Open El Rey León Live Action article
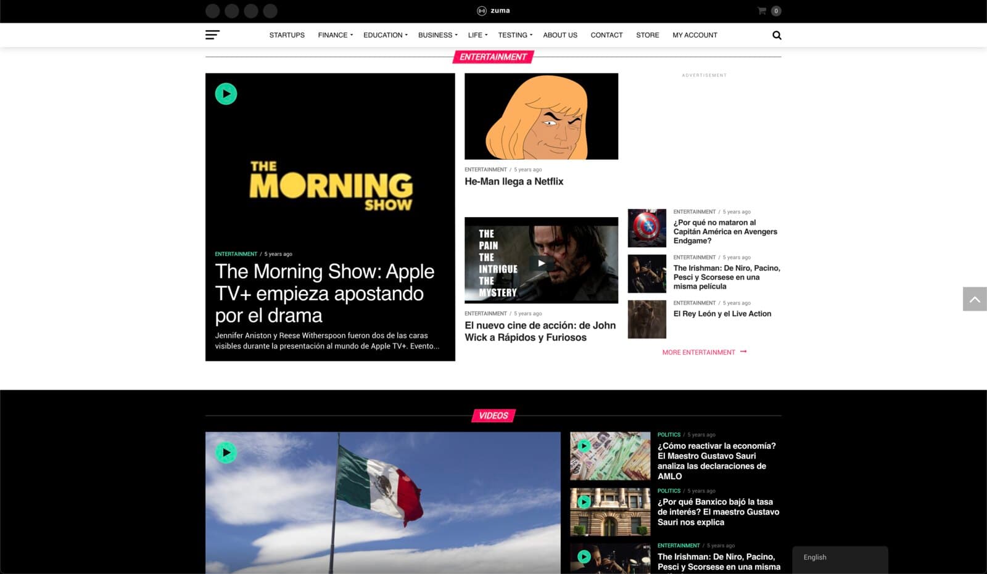The image size is (987, 574). [x=722, y=314]
